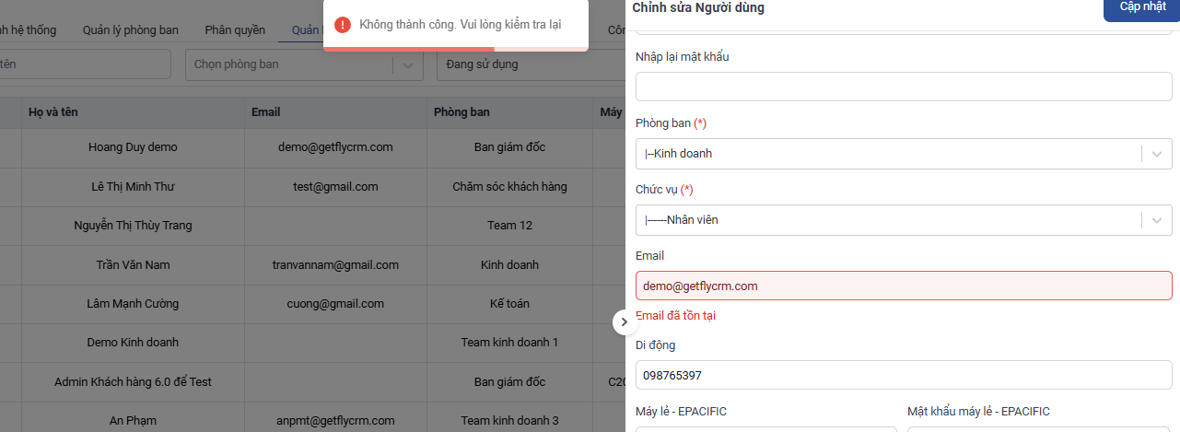The image size is (1180, 432).
Task: Open the Phòng ban dropdown chevron in form
Action: [1157, 154]
